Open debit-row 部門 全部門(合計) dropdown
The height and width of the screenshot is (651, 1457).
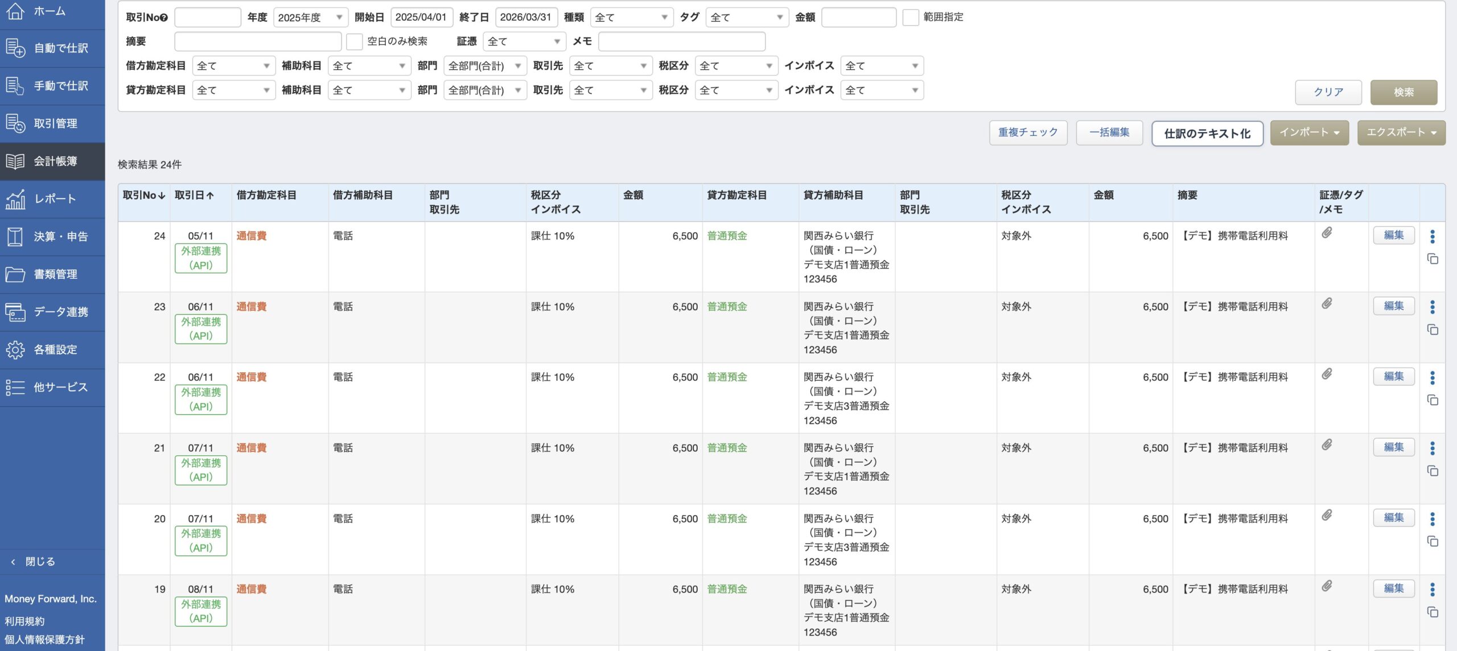[x=485, y=66]
